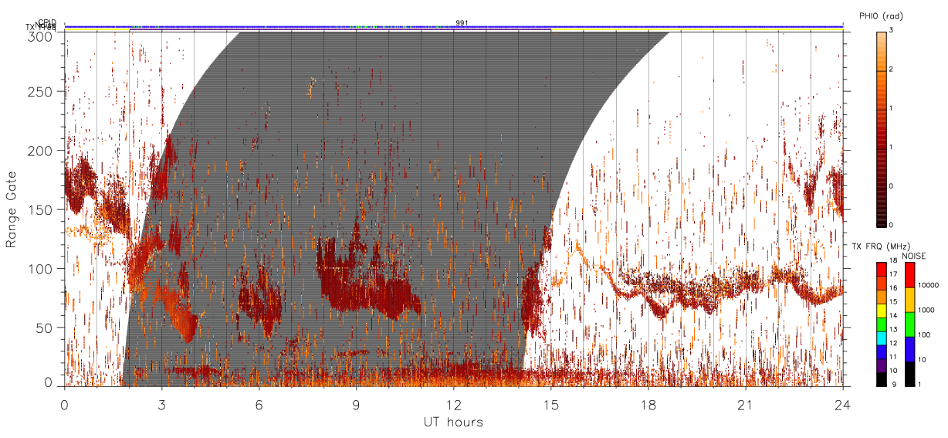
Task: Click the '250' Range Gate tick label
Action: coord(40,92)
